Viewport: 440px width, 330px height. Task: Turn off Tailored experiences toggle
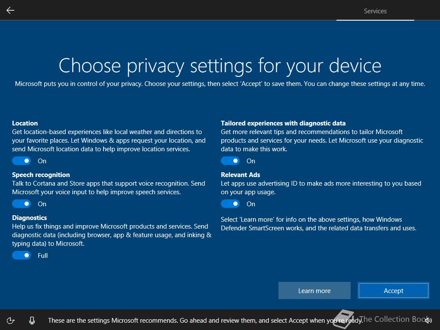coord(230,161)
